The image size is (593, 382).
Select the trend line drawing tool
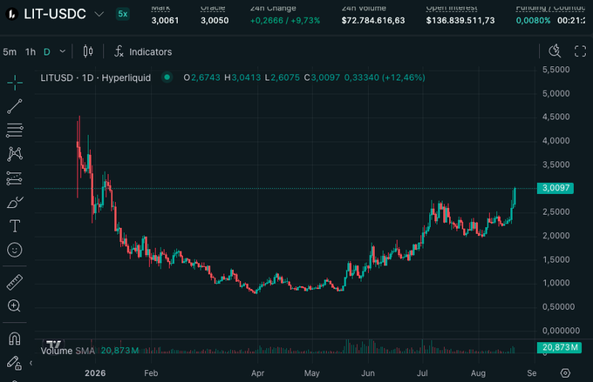click(15, 106)
